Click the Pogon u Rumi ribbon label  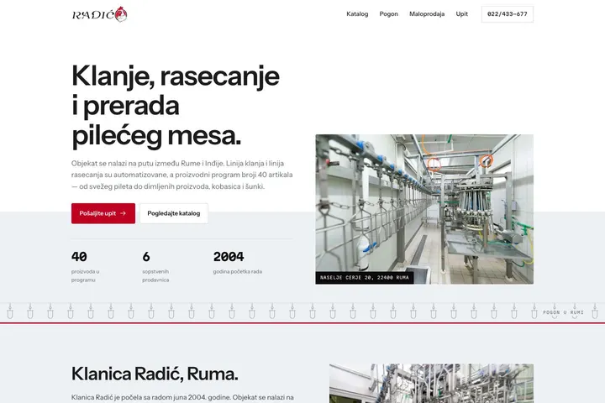tap(563, 312)
